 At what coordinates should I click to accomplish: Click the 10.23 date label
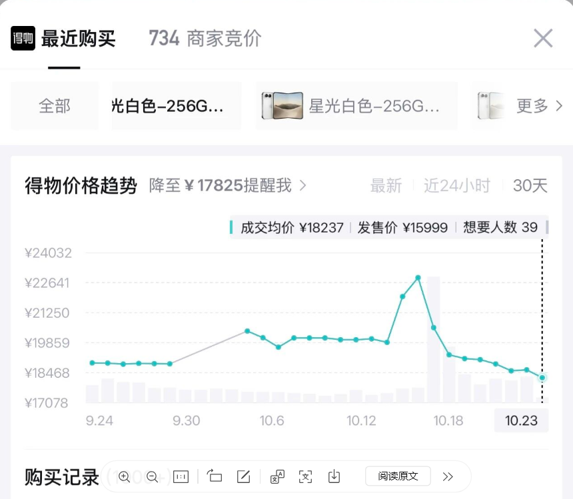click(521, 420)
